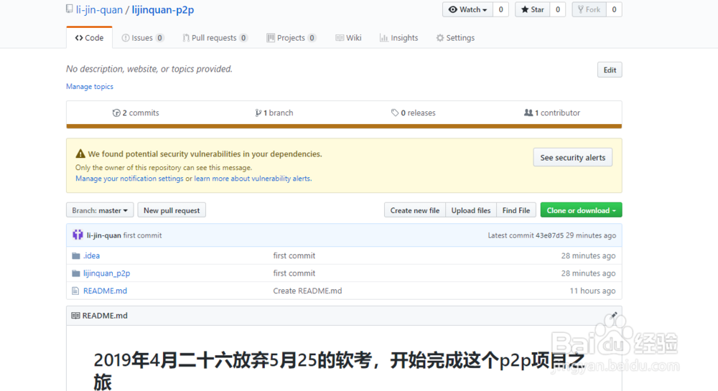The image size is (718, 391).
Task: Click the folder icon beside lijinquan_p2p
Action: [x=76, y=273]
